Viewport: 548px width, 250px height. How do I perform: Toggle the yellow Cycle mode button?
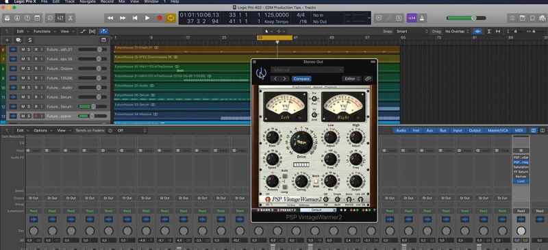(x=171, y=18)
